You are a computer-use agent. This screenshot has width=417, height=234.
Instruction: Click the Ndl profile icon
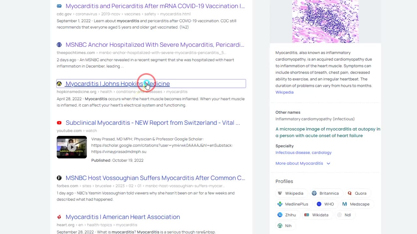click(339, 215)
